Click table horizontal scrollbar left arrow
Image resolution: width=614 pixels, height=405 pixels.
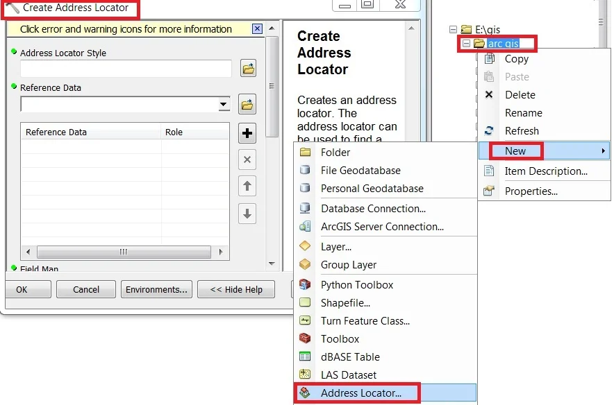click(28, 252)
